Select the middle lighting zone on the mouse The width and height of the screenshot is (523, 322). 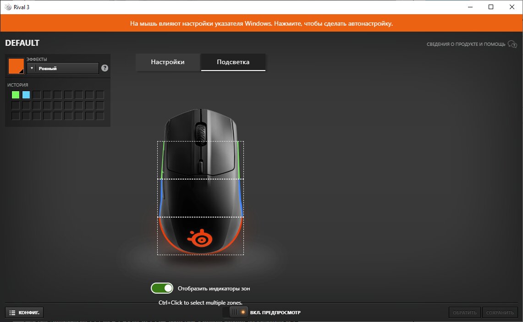200,198
